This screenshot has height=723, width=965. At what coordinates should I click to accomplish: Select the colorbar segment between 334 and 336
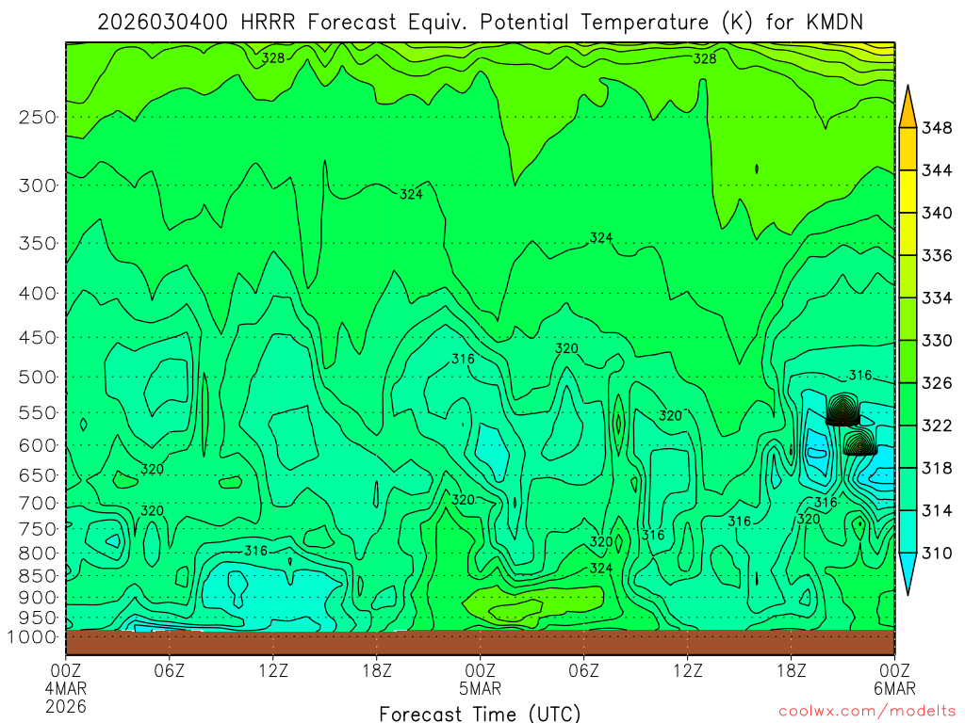(x=908, y=276)
